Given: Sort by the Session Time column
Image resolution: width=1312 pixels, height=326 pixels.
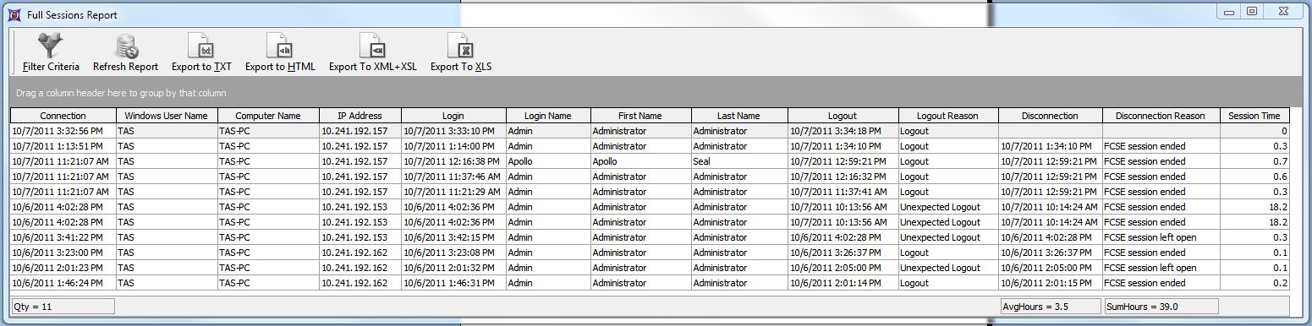Looking at the screenshot, I should (1254, 116).
